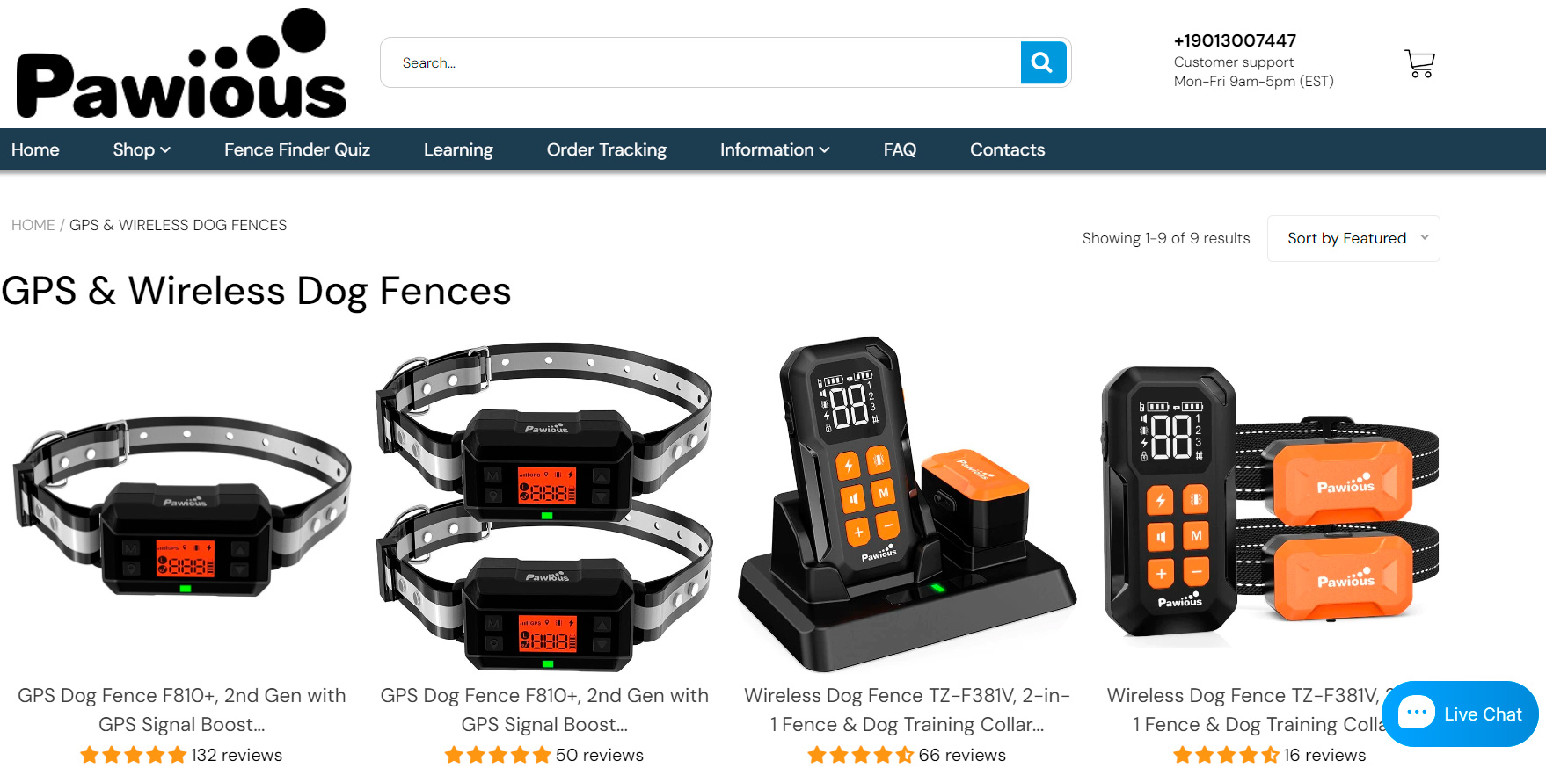The image size is (1546, 768).
Task: Click the blue search magnifier button
Action: pyautogui.click(x=1043, y=62)
